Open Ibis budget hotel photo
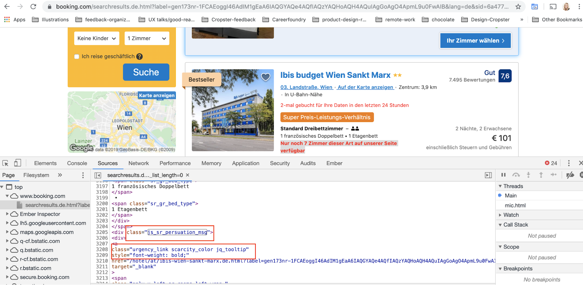 coord(233,110)
